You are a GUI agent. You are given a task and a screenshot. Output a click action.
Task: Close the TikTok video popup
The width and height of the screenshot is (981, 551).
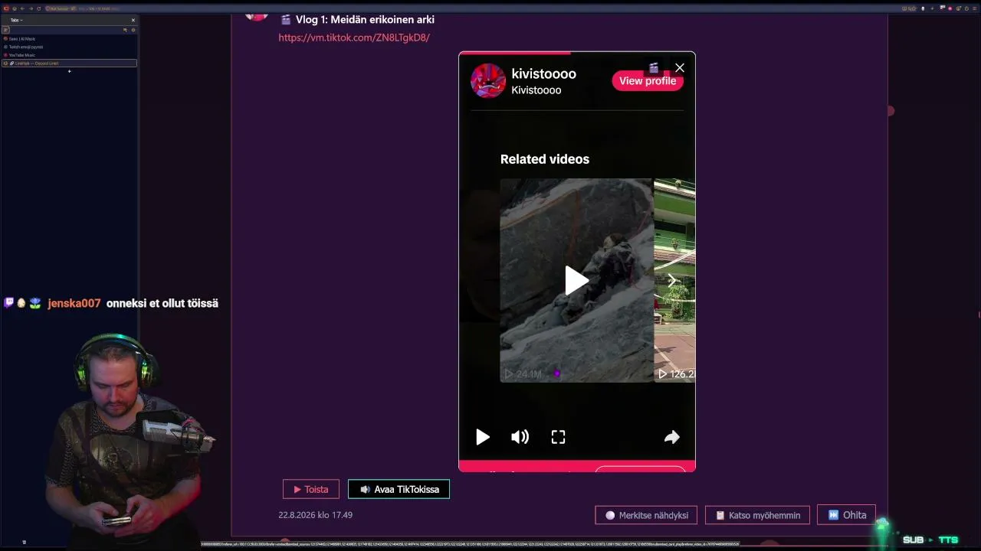pos(680,68)
